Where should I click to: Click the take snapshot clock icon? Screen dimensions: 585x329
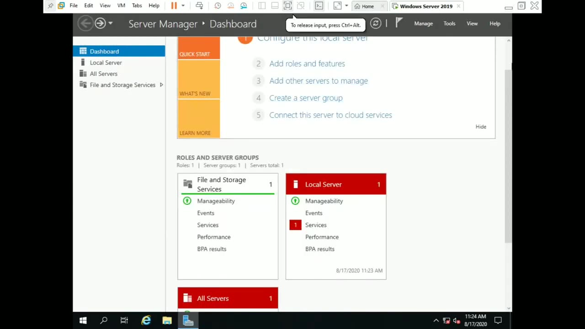218,6
